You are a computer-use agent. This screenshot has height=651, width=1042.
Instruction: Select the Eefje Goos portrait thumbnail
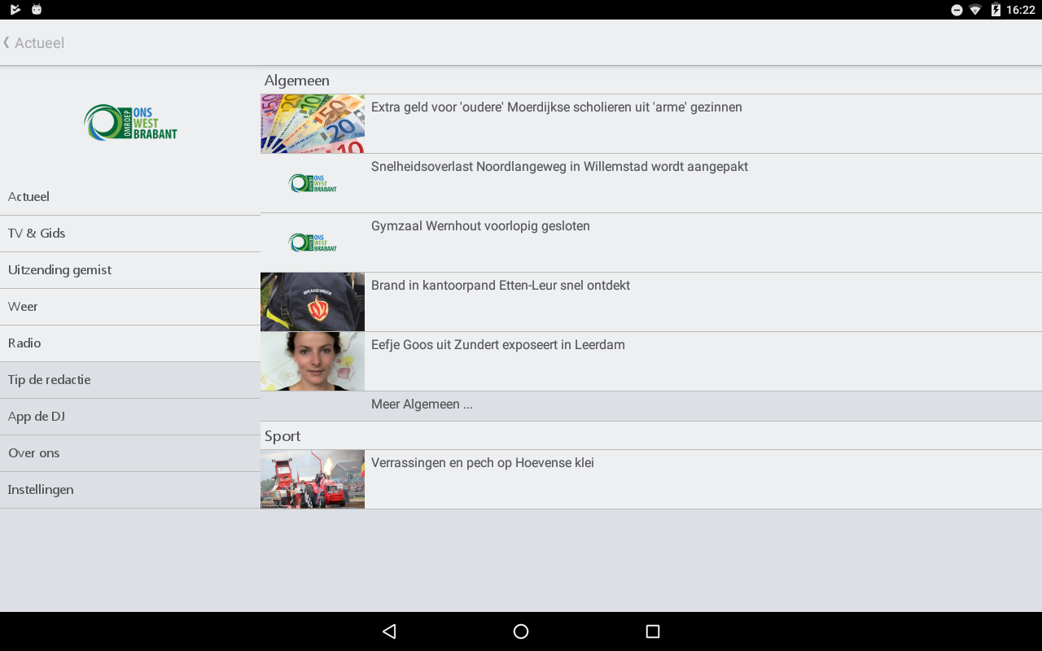313,361
